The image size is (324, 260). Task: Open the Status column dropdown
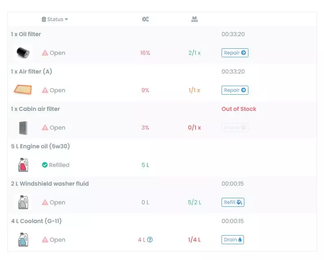(x=55, y=19)
